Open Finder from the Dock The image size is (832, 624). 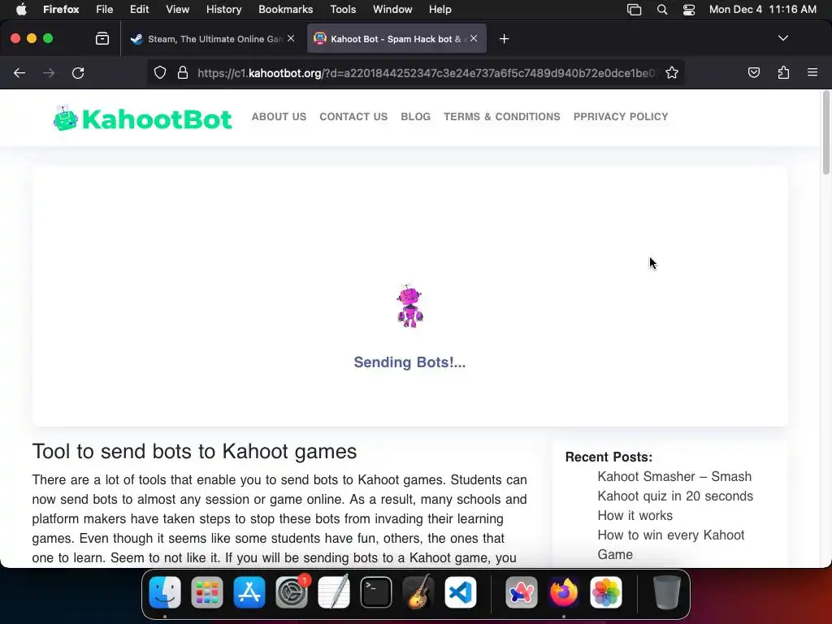click(165, 592)
